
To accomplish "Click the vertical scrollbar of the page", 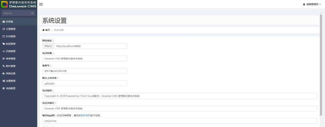I will point(321,65).
